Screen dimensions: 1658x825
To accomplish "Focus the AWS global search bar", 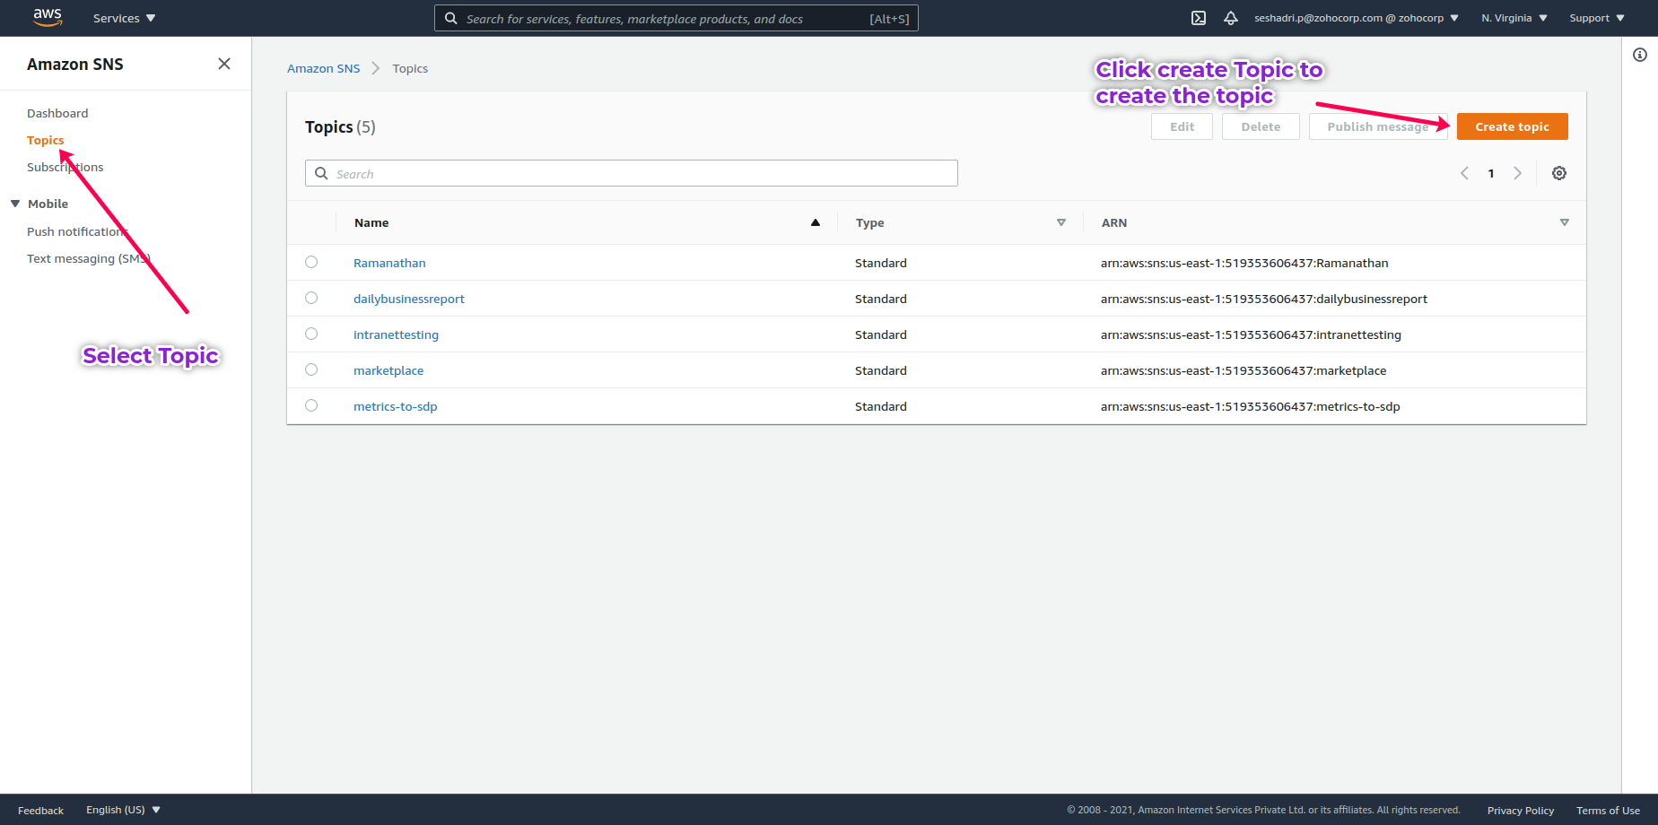I will (676, 18).
